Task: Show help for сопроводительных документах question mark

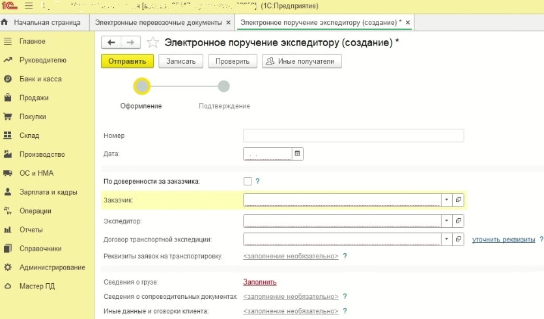Action: pyautogui.click(x=345, y=296)
